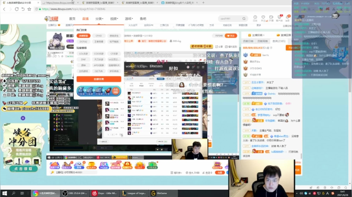Switch to the 贡献周榜 tab
Screen dimensions: 352x197
point(263,41)
